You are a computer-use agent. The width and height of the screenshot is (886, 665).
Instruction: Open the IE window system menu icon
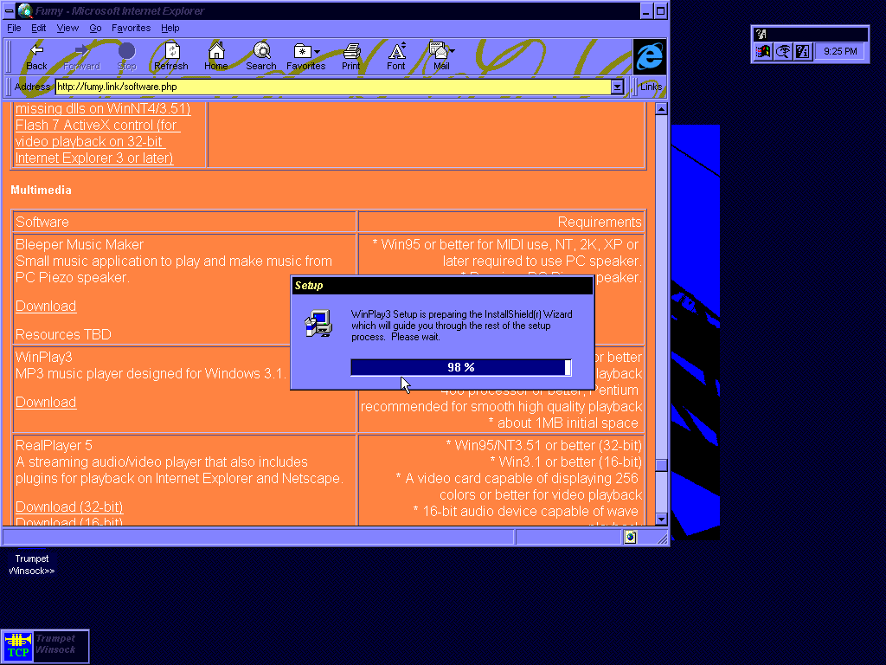point(9,10)
